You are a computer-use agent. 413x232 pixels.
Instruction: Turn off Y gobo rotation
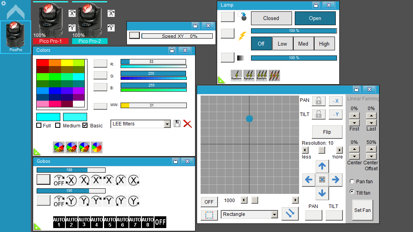click(x=59, y=201)
